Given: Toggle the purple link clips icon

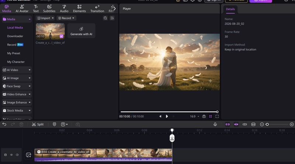Looking at the screenshot, I should (x=228, y=124).
